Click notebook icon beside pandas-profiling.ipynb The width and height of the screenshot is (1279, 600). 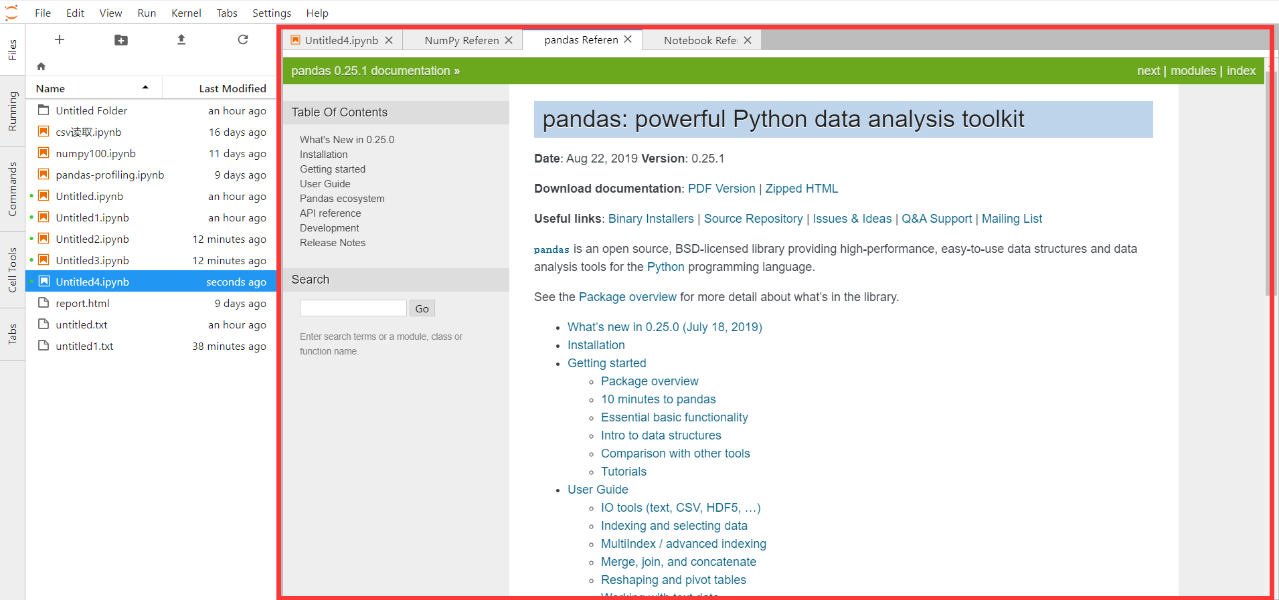pyautogui.click(x=44, y=174)
